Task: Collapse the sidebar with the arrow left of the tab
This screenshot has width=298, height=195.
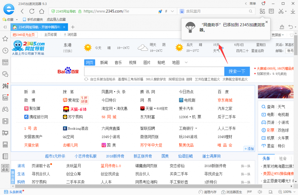Action: pyautogui.click(x=5, y=27)
